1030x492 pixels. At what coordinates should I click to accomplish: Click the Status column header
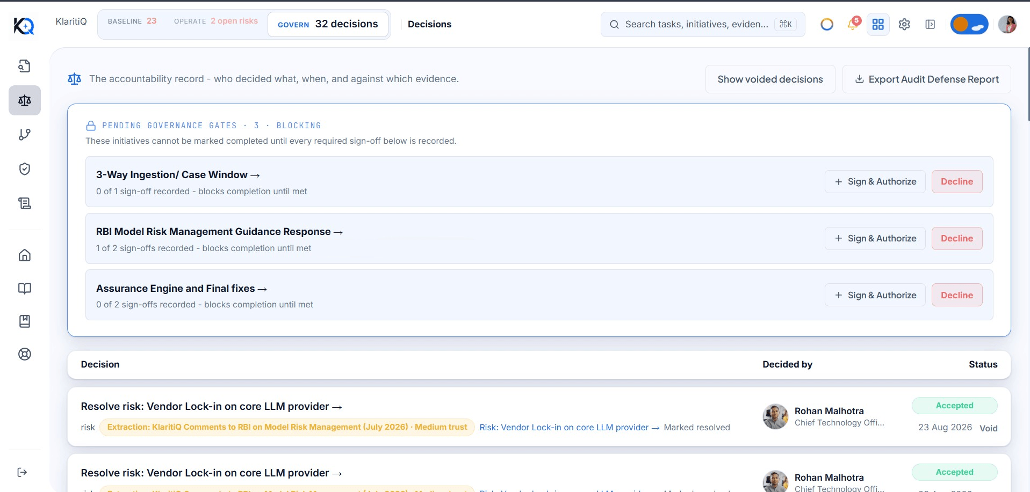(x=983, y=364)
